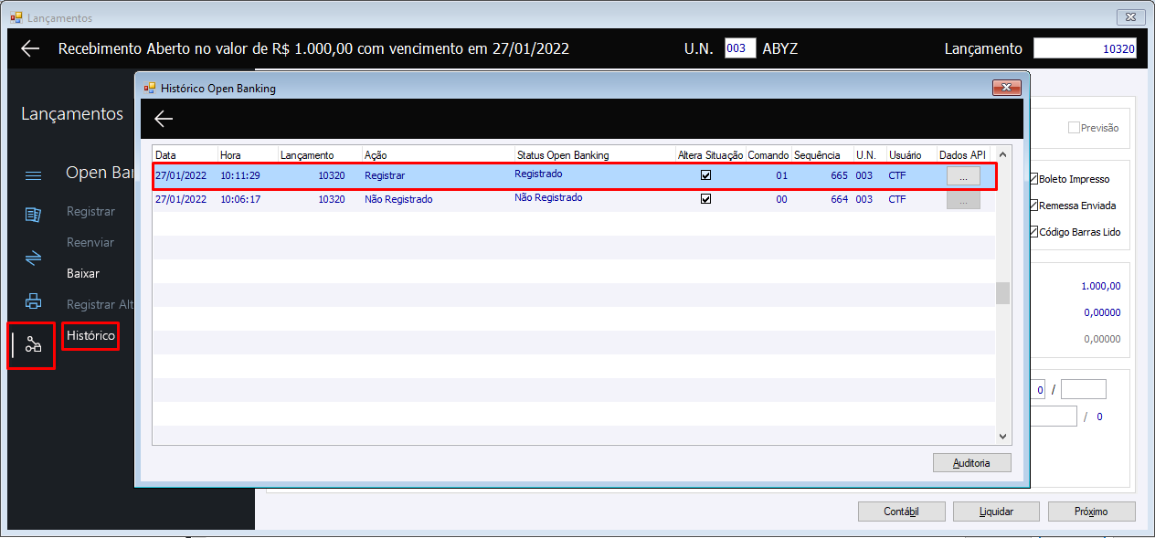Click the Registrado status cell
Viewport: 1155px width, 538px height.
538,174
